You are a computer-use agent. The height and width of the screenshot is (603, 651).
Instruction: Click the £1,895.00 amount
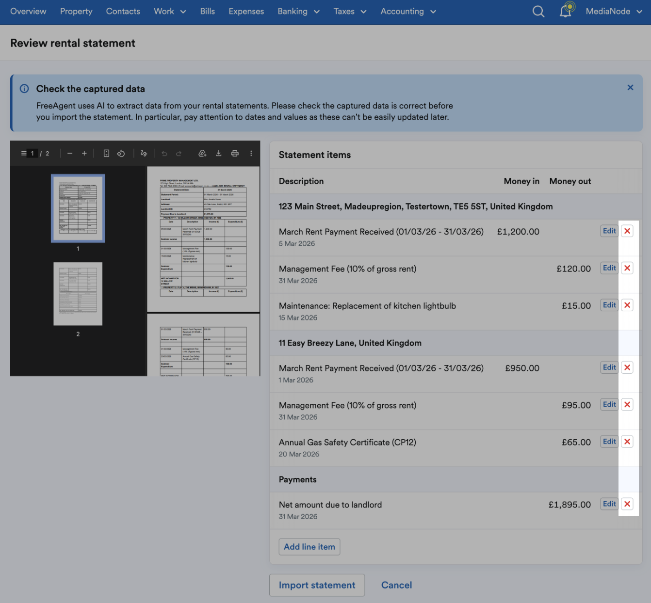click(570, 505)
